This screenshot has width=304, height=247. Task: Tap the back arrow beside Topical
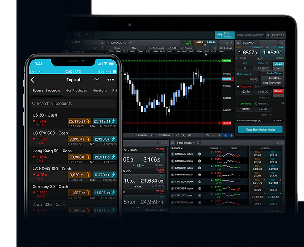click(x=33, y=80)
